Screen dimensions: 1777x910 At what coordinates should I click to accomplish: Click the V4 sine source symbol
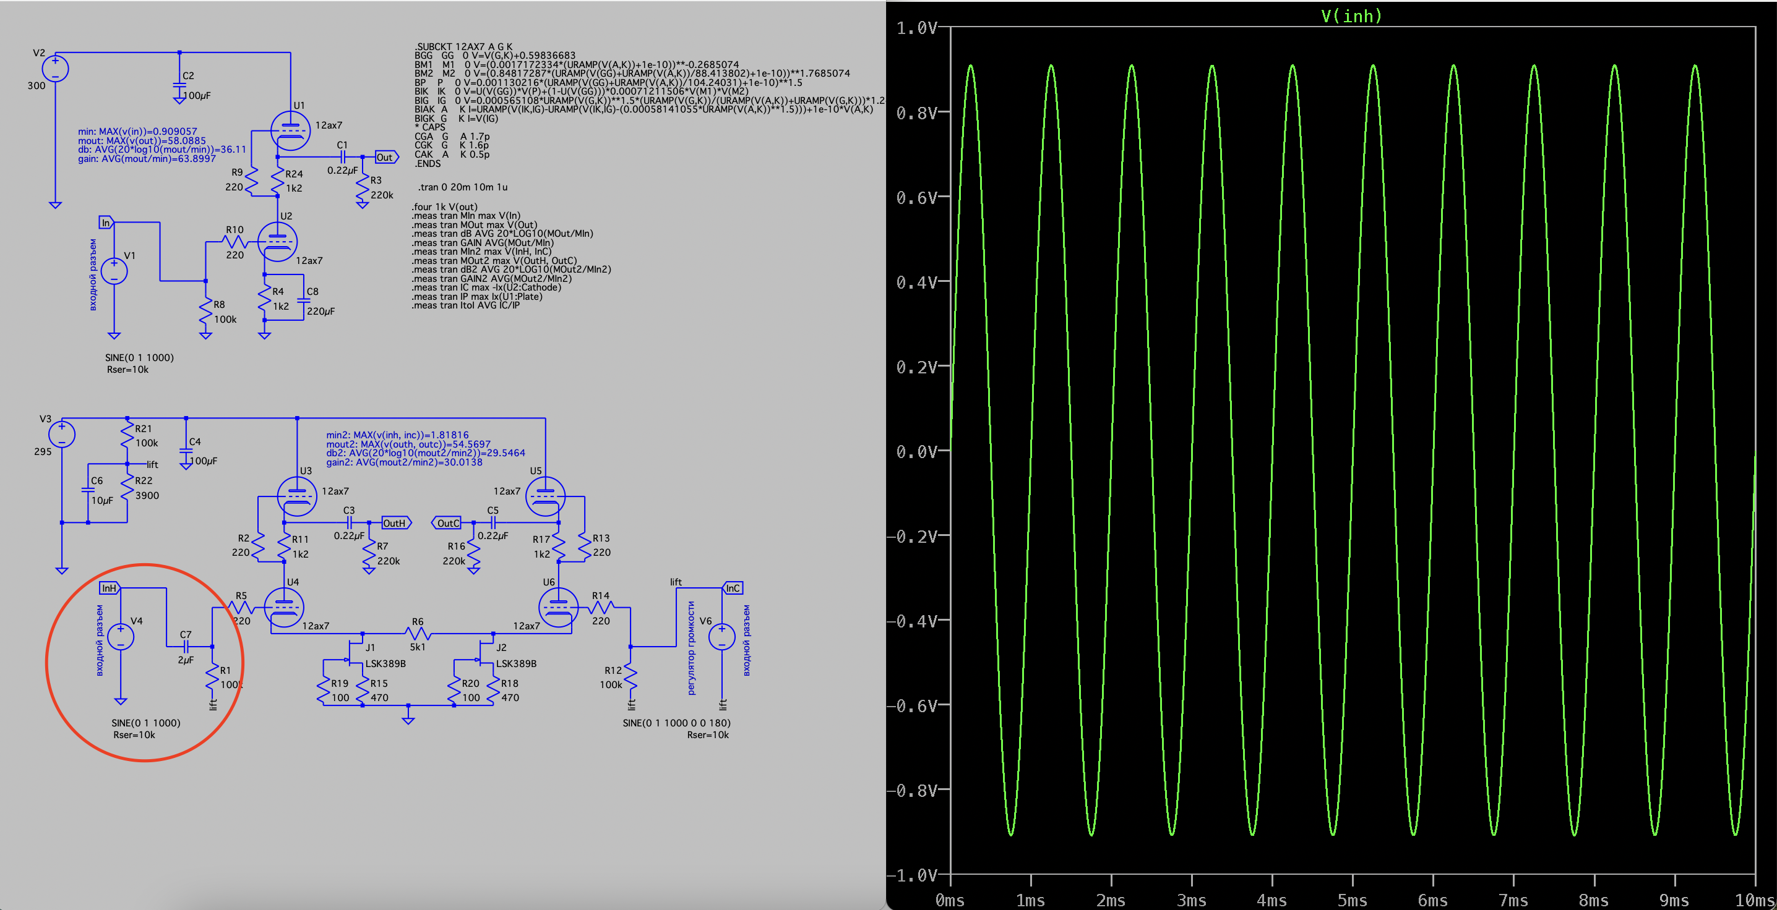pos(121,636)
